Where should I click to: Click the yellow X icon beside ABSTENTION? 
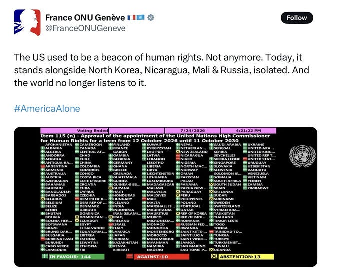click(214, 256)
